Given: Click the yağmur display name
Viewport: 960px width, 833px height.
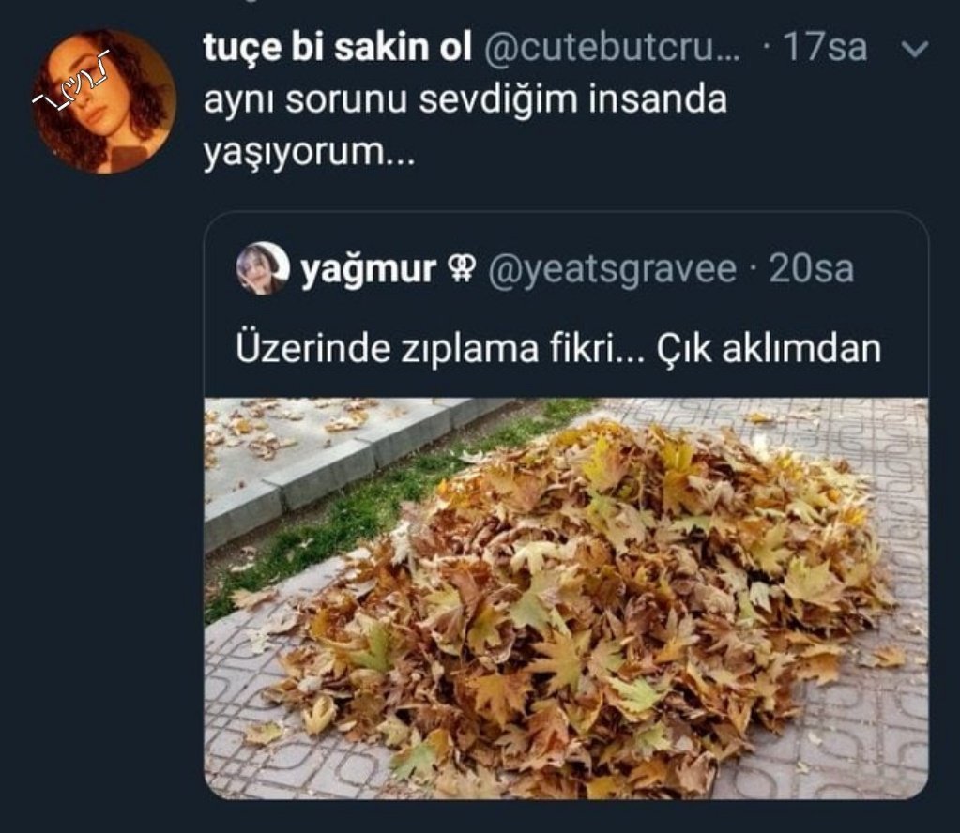Looking at the screenshot, I should point(368,269).
